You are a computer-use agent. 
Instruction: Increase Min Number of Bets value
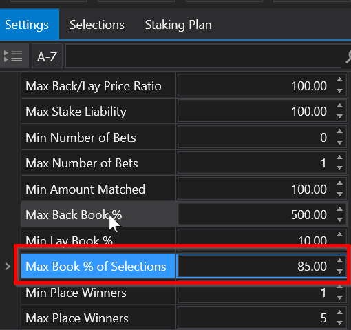click(x=339, y=132)
